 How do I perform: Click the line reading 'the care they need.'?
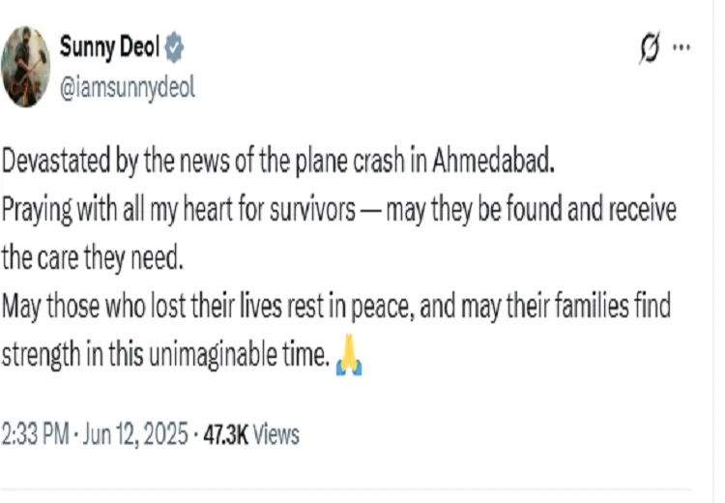click(x=93, y=258)
